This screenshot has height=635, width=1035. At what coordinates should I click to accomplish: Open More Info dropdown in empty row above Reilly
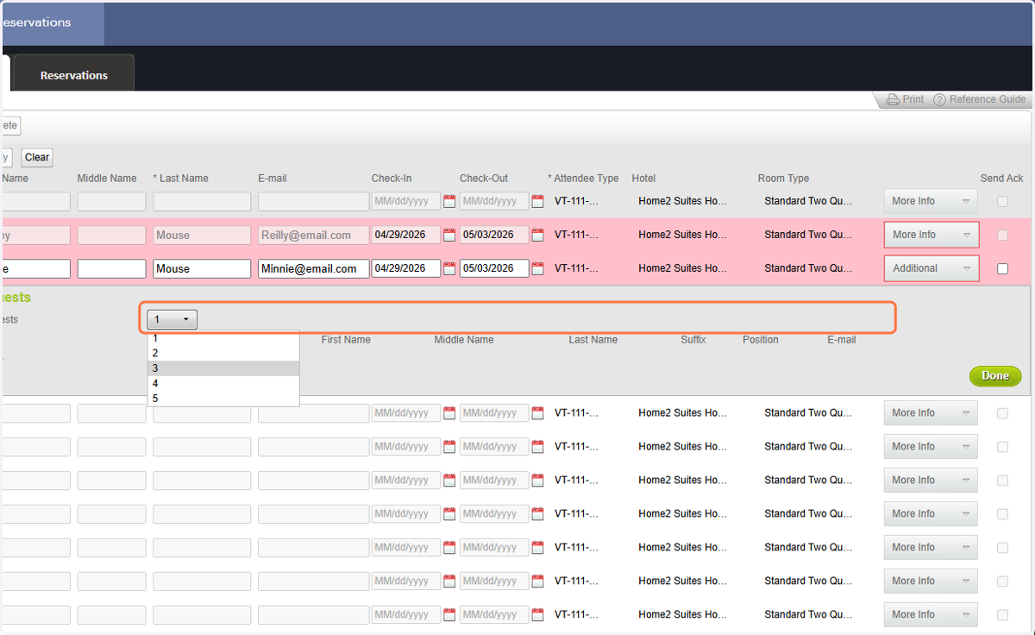point(931,201)
